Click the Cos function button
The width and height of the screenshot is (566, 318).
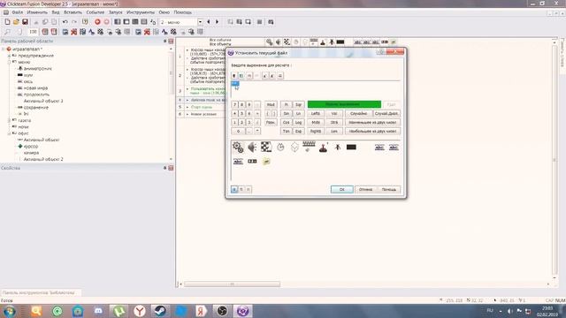pyautogui.click(x=287, y=122)
